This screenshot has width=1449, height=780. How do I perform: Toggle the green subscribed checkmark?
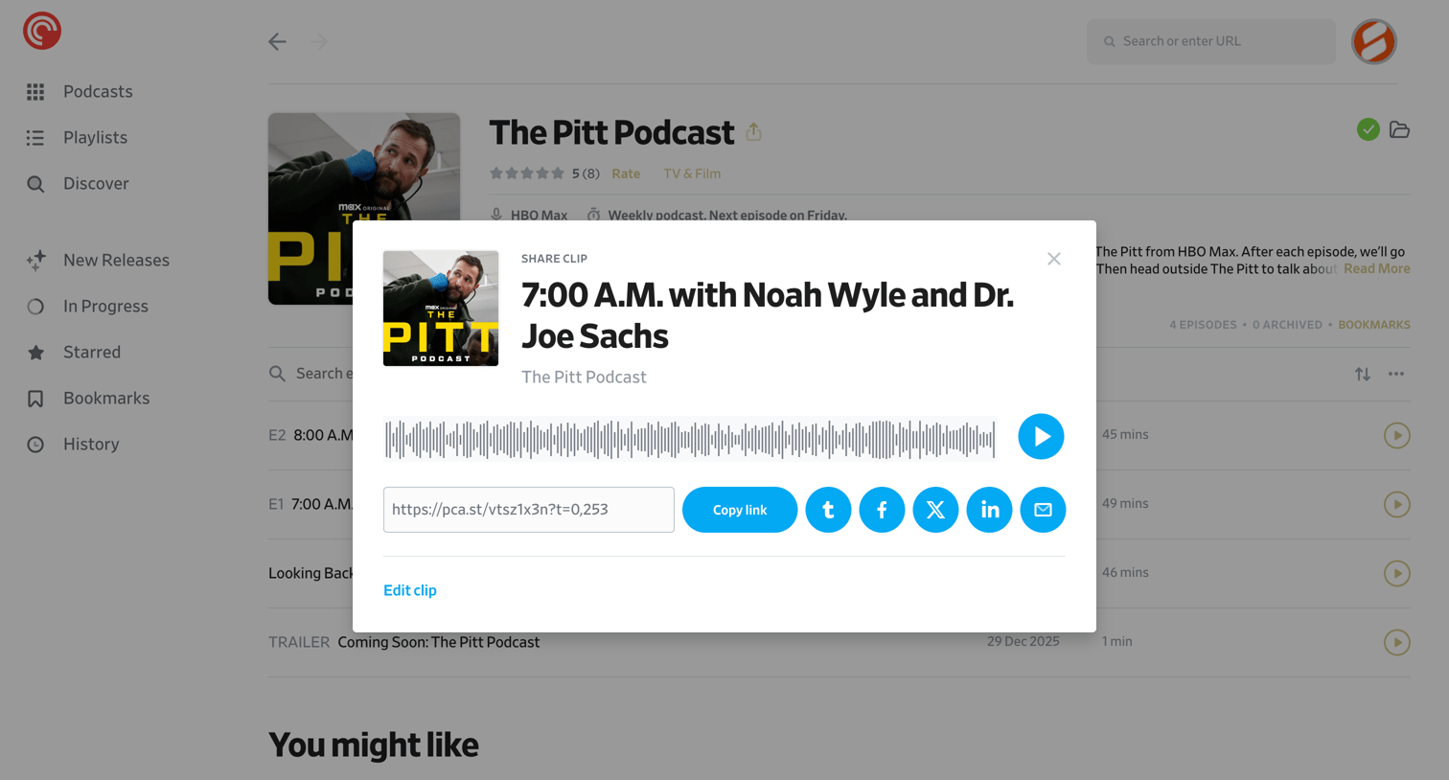1368,129
